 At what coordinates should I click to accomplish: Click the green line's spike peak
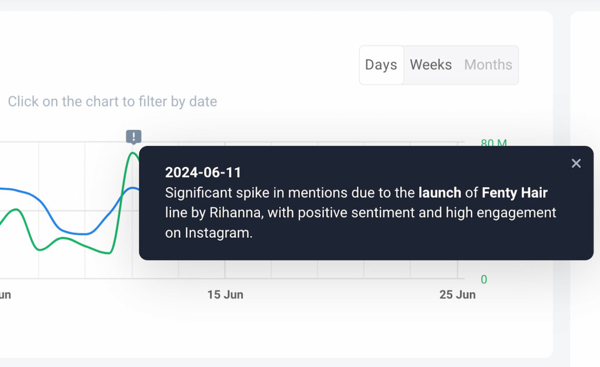(x=133, y=153)
